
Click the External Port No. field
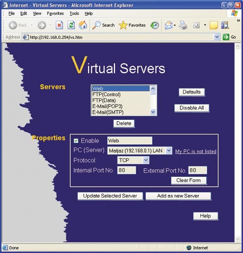198,170
